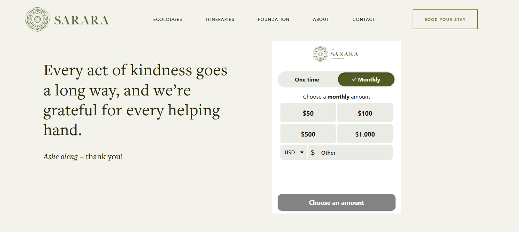Click the Other amount input field
The image size is (519, 232).
point(349,152)
